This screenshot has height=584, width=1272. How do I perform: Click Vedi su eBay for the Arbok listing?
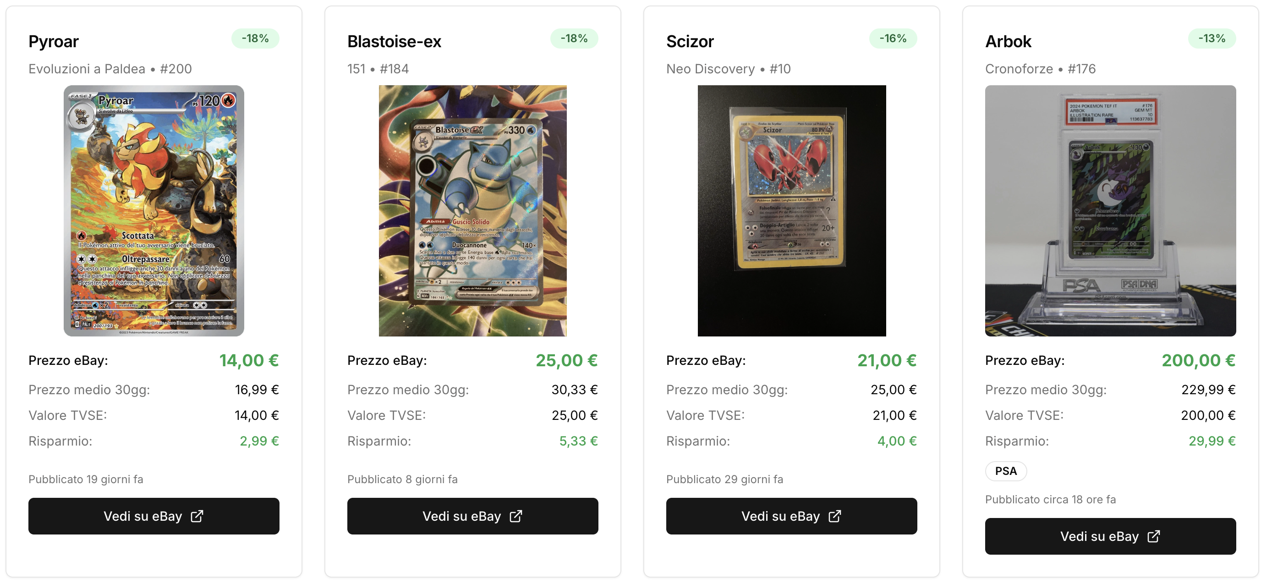coord(1111,536)
